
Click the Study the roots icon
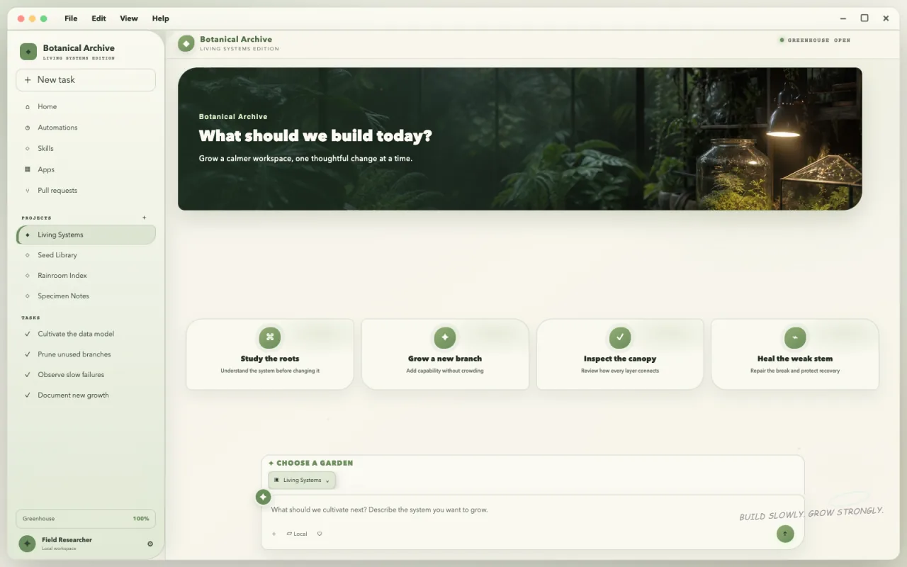point(270,338)
